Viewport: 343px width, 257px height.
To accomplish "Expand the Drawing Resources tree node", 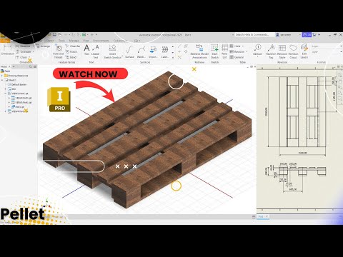I will tap(2, 76).
